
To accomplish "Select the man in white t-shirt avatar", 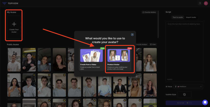I will click(14, 60).
